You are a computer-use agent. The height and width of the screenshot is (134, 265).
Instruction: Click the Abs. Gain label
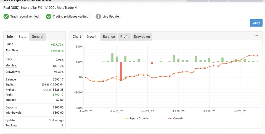tap(12, 50)
